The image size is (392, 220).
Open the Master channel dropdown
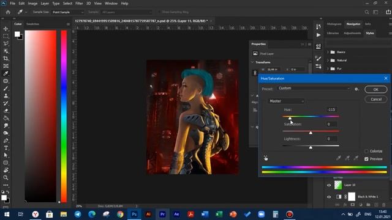tap(286, 101)
